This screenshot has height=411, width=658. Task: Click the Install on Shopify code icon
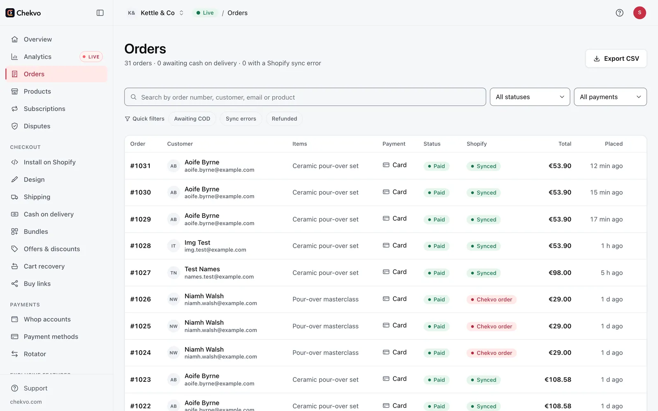[15, 162]
